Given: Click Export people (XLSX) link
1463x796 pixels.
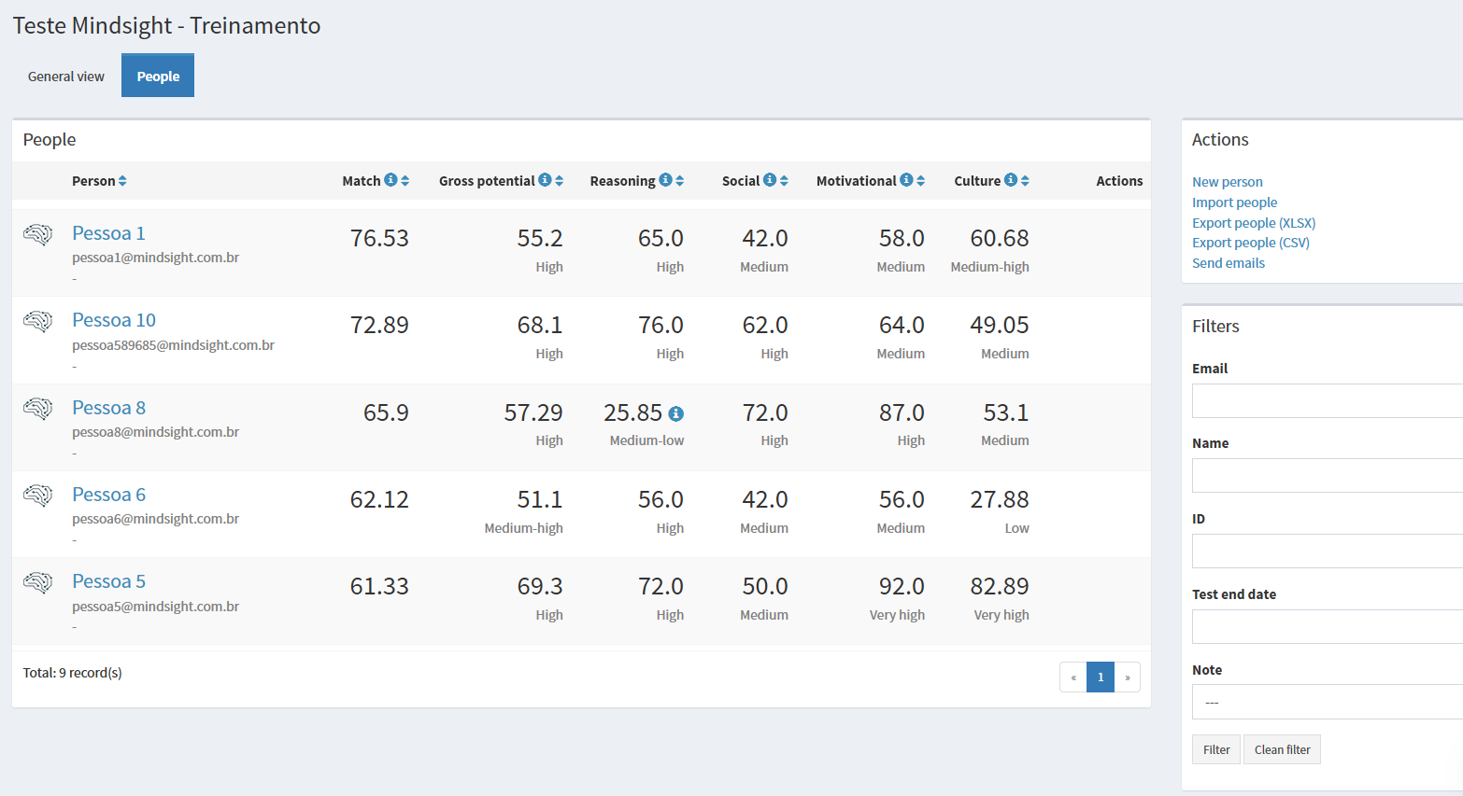Looking at the screenshot, I should click(1253, 223).
